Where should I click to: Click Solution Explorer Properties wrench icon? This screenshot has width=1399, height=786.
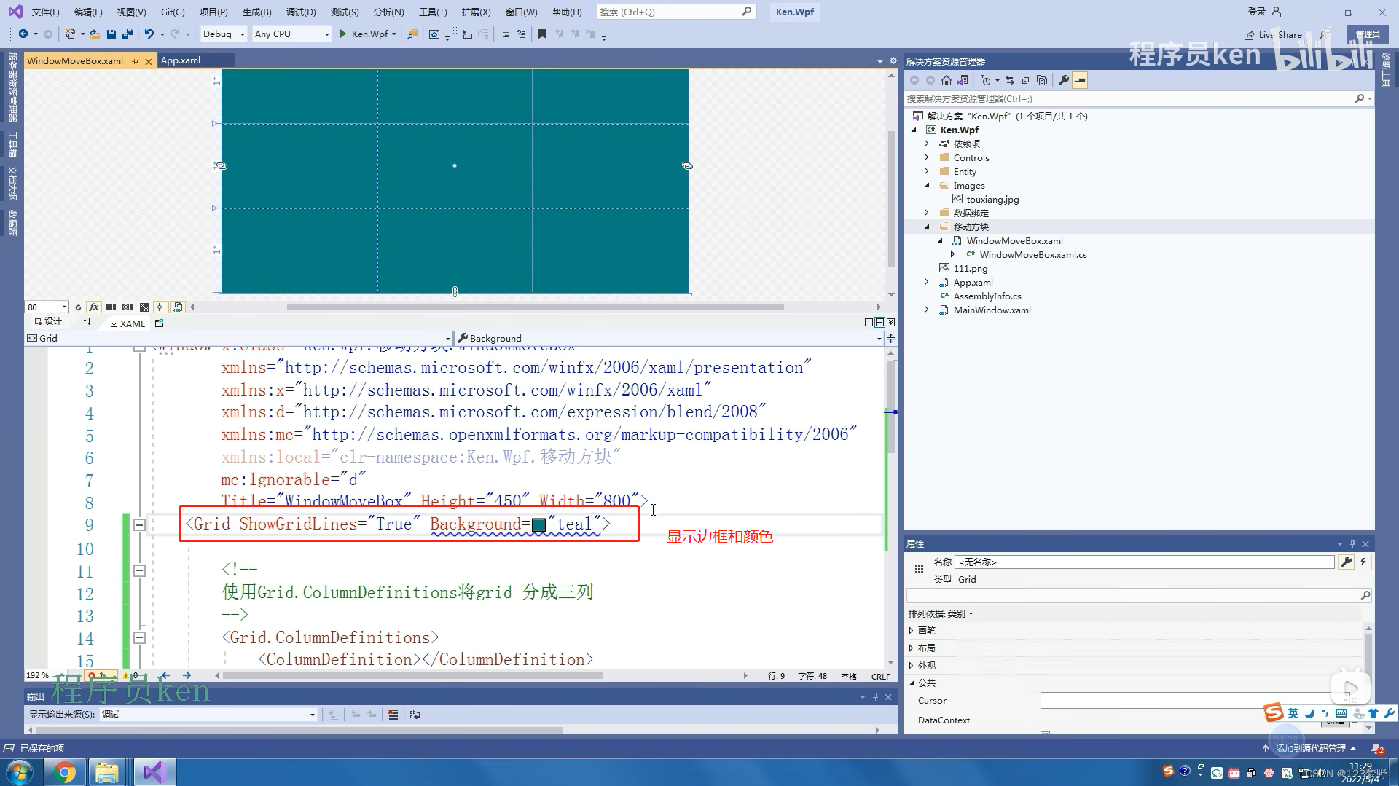pos(1064,80)
